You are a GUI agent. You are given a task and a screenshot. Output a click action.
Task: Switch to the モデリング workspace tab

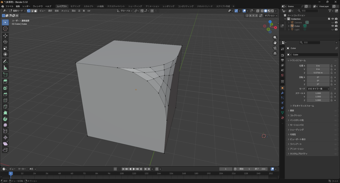point(75,6)
